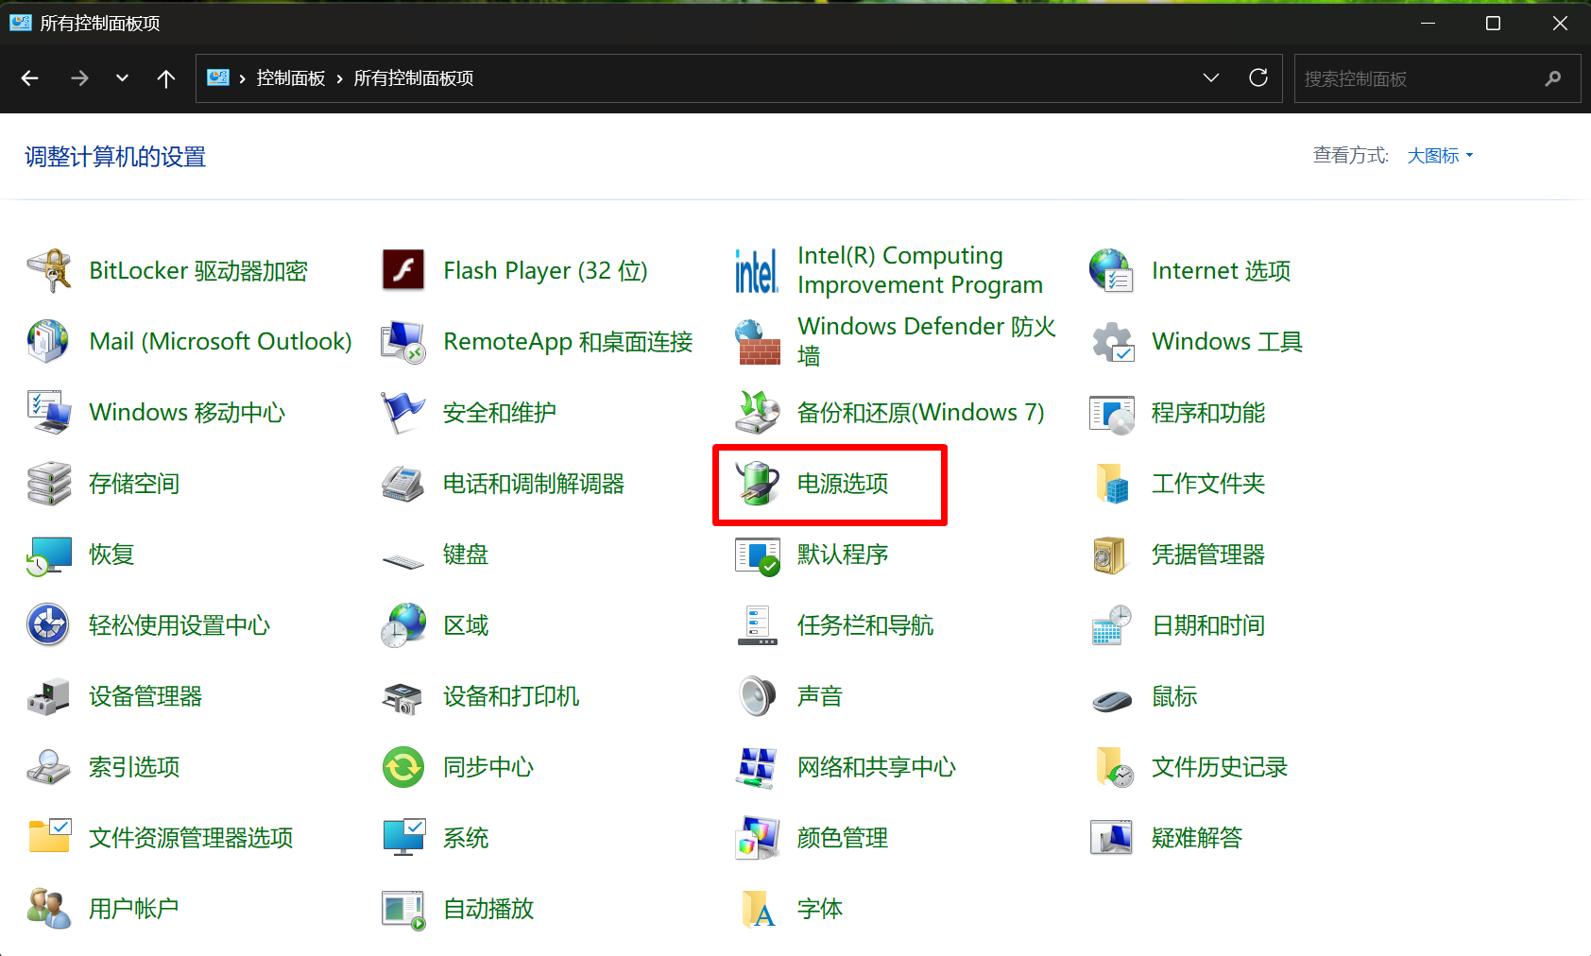The width and height of the screenshot is (1591, 956).
Task: Open the 索引选项 icon
Action: pos(49,767)
